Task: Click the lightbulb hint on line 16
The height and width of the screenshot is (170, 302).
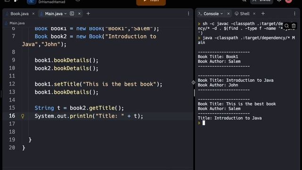Action: 23,116
